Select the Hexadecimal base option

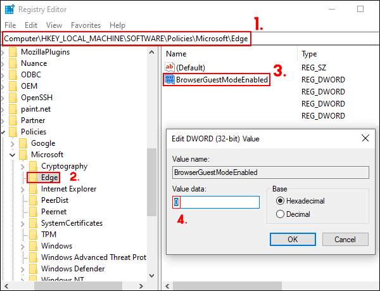(300, 201)
